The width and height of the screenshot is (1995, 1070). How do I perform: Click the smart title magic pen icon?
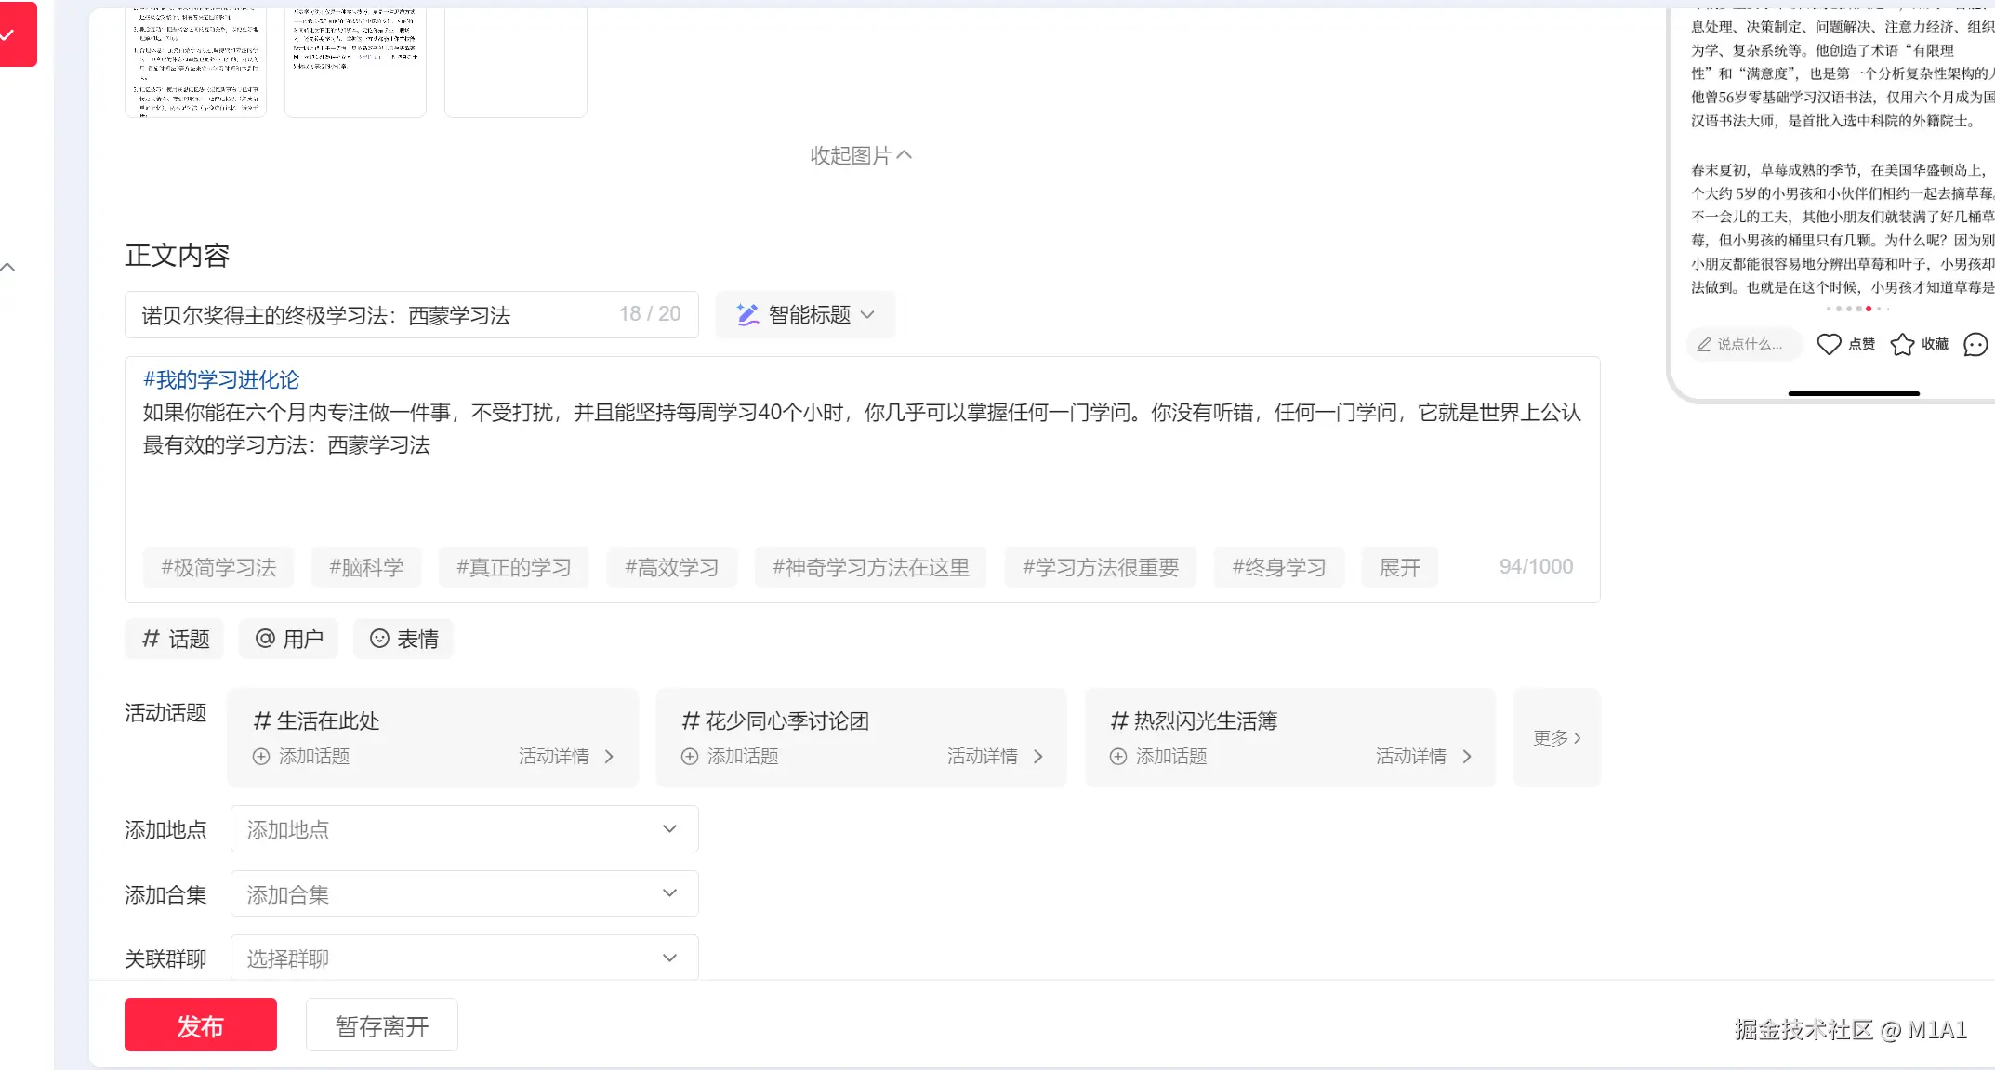click(747, 315)
